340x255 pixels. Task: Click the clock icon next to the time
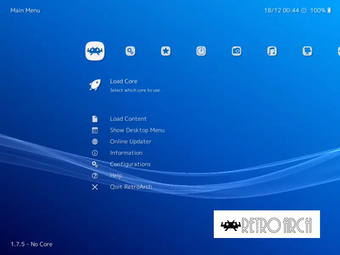304,10
